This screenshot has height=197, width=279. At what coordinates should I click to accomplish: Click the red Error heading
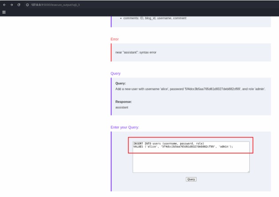coord(115,39)
